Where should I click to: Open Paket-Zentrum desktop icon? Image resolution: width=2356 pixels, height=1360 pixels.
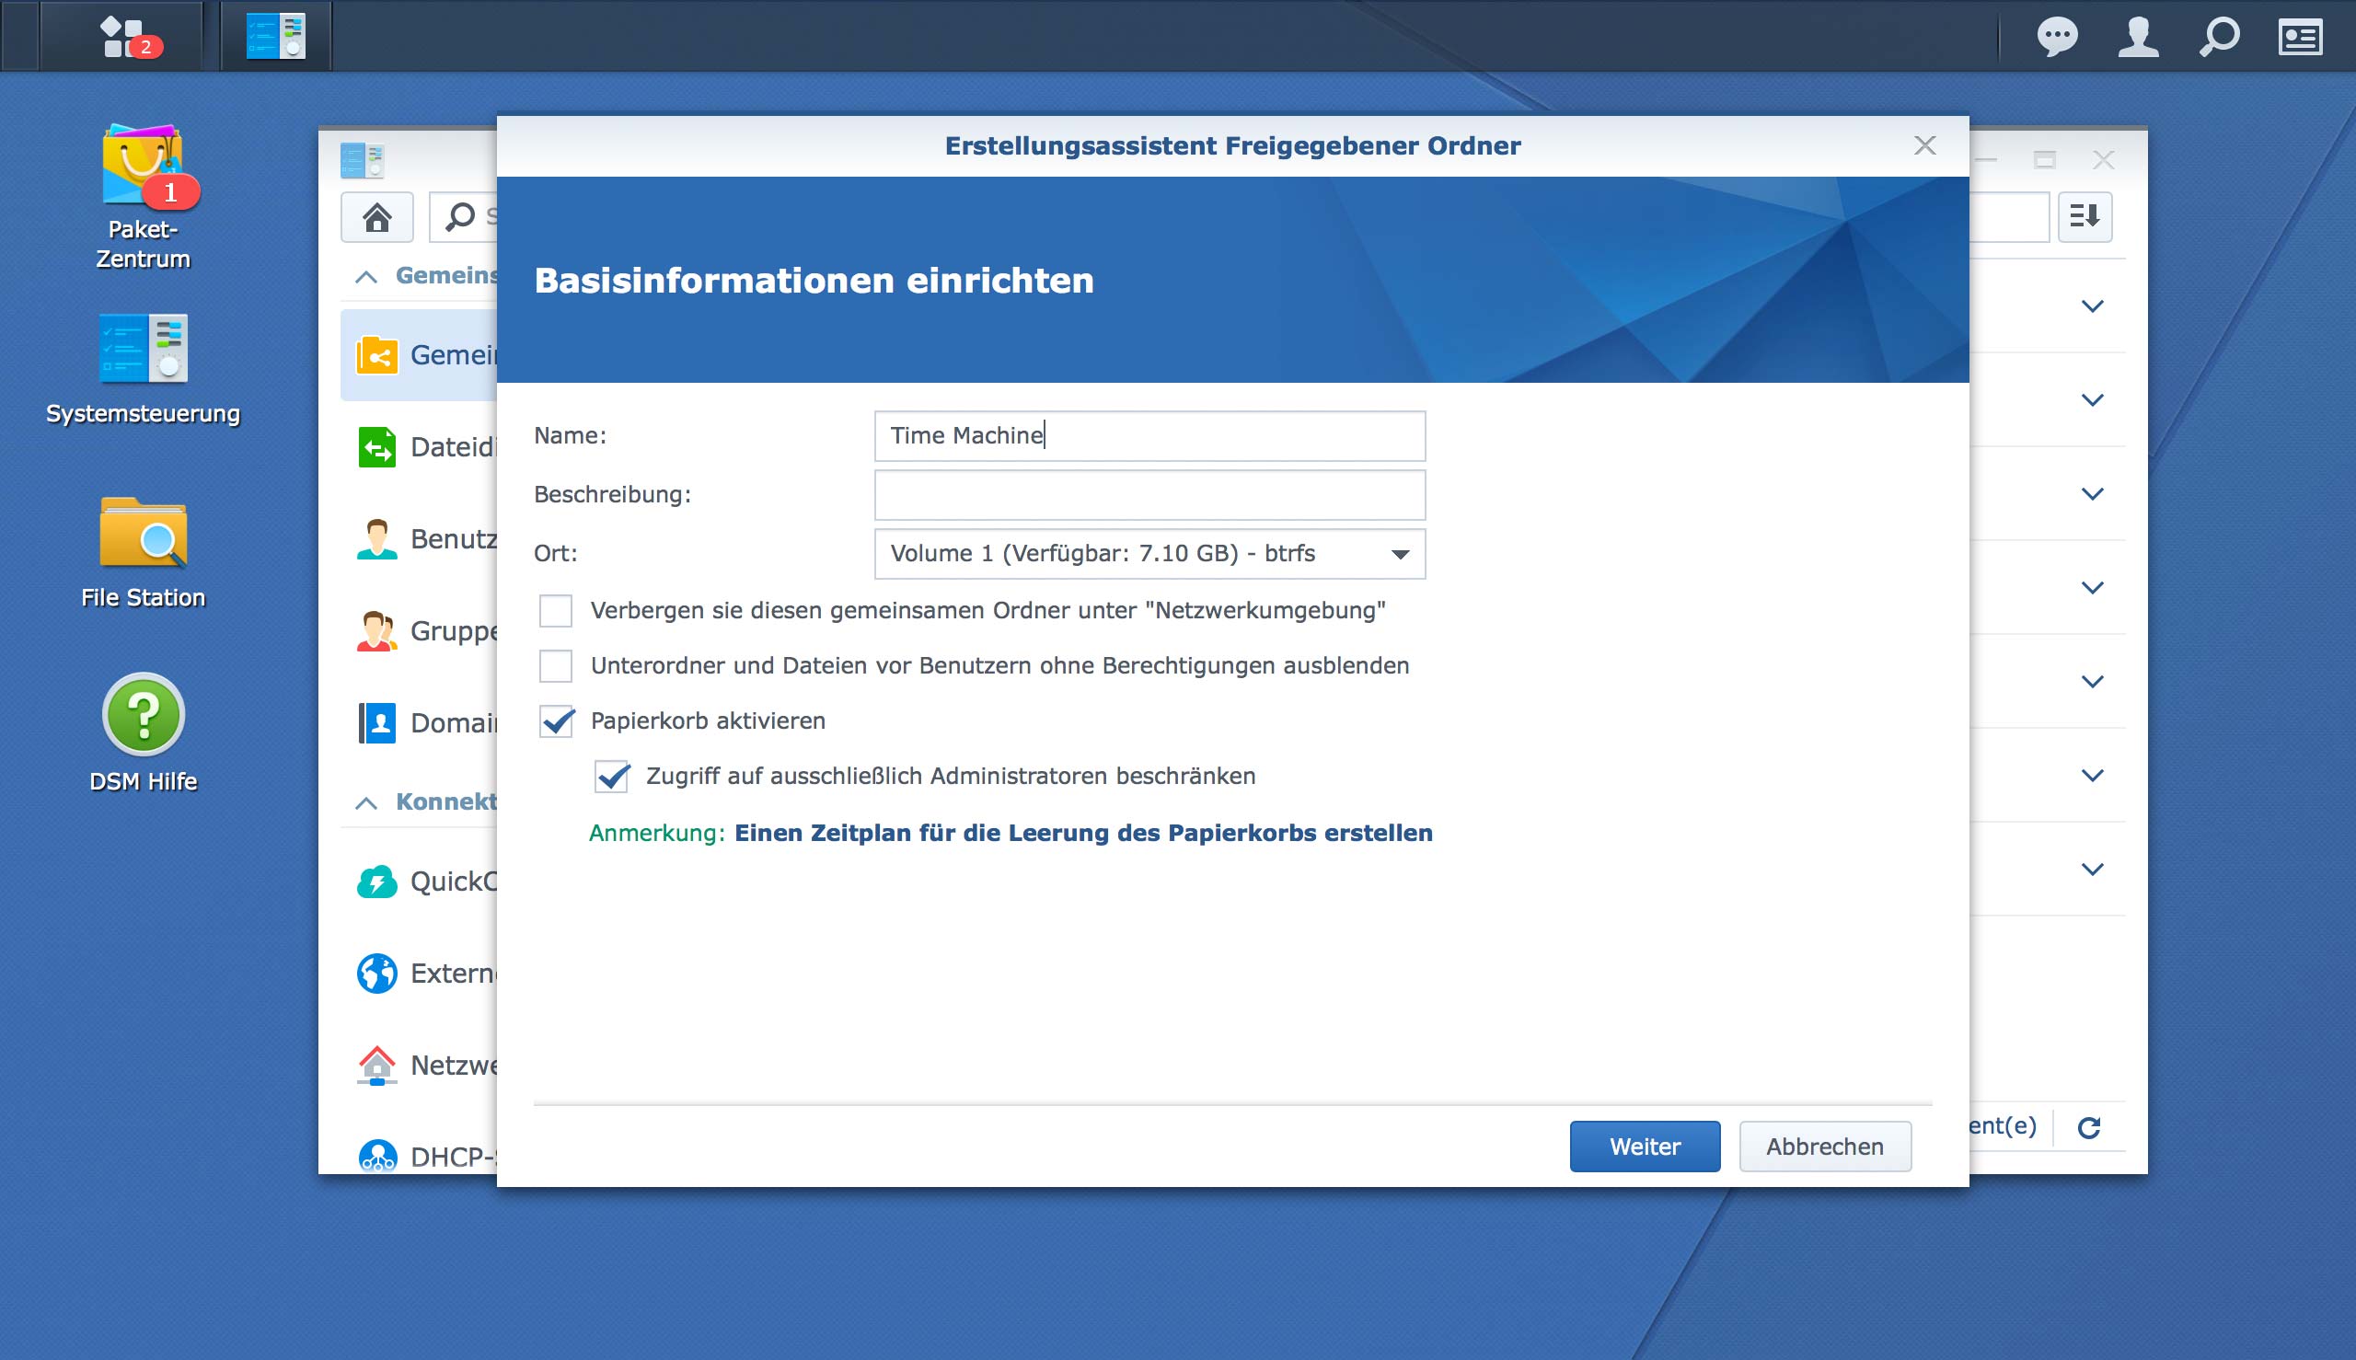tap(143, 197)
